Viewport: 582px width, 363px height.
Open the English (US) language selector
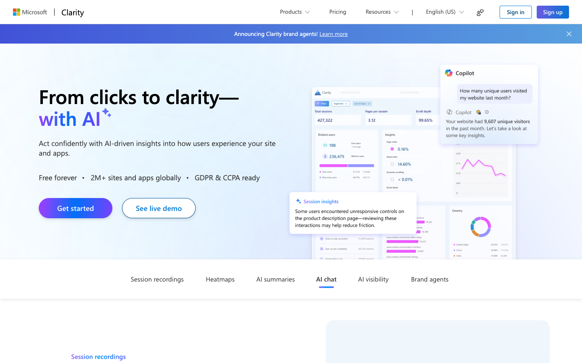point(445,12)
